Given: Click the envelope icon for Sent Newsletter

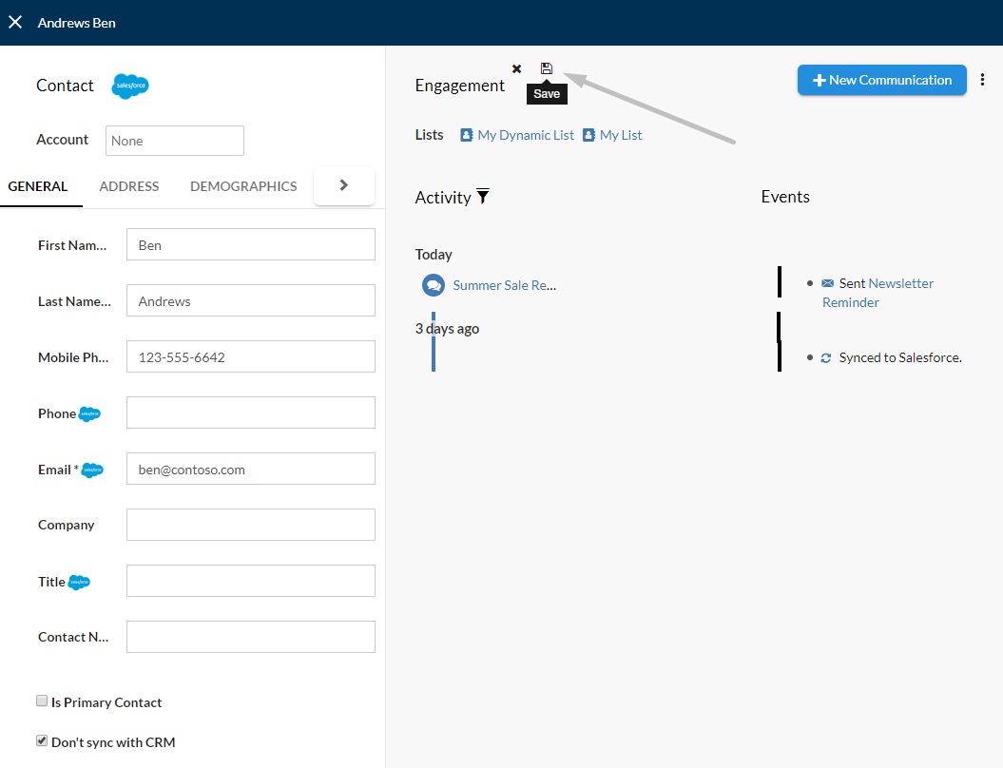Looking at the screenshot, I should (x=828, y=283).
